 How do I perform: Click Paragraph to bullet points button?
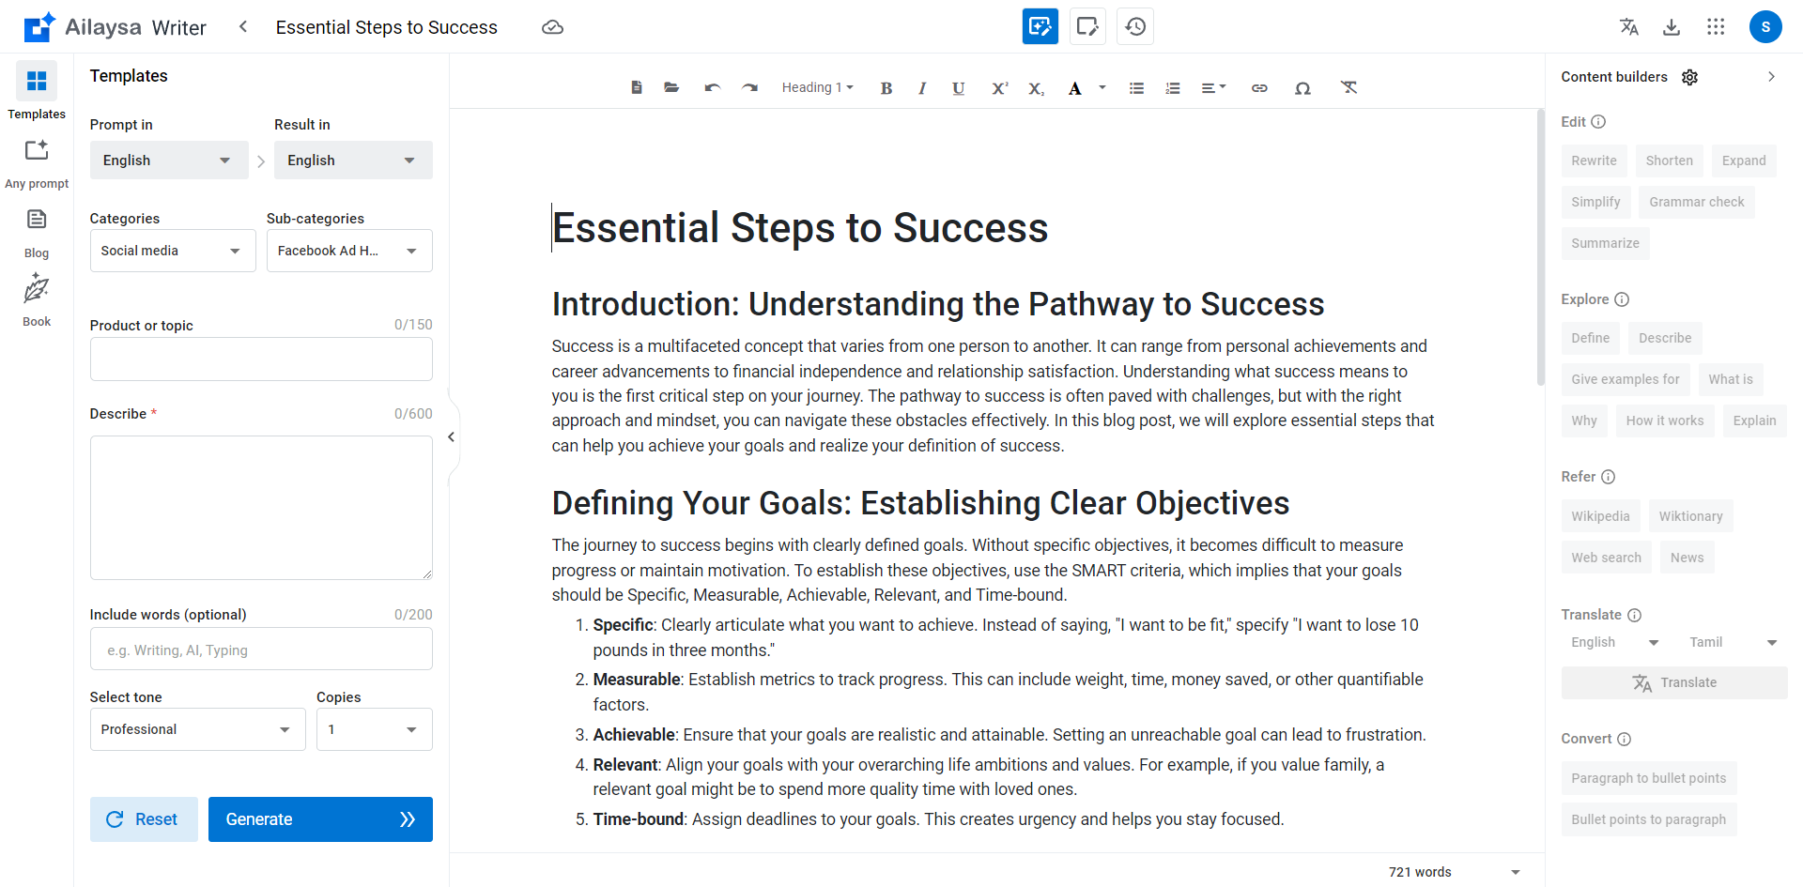1648,778
